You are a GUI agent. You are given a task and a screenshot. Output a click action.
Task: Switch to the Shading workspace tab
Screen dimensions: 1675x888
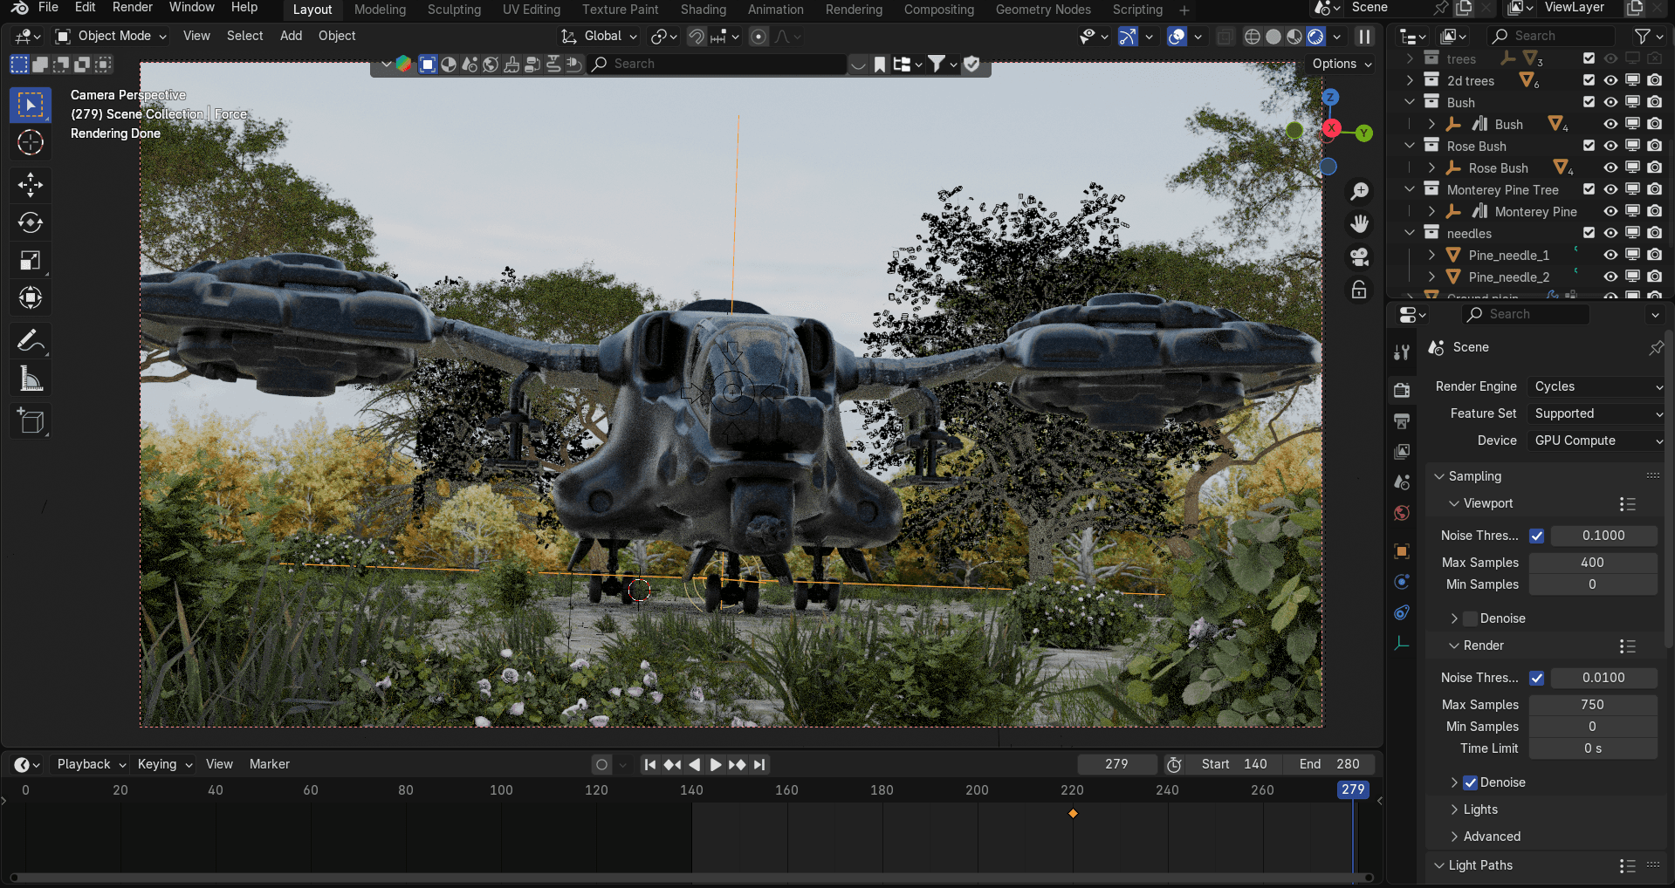pyautogui.click(x=704, y=10)
